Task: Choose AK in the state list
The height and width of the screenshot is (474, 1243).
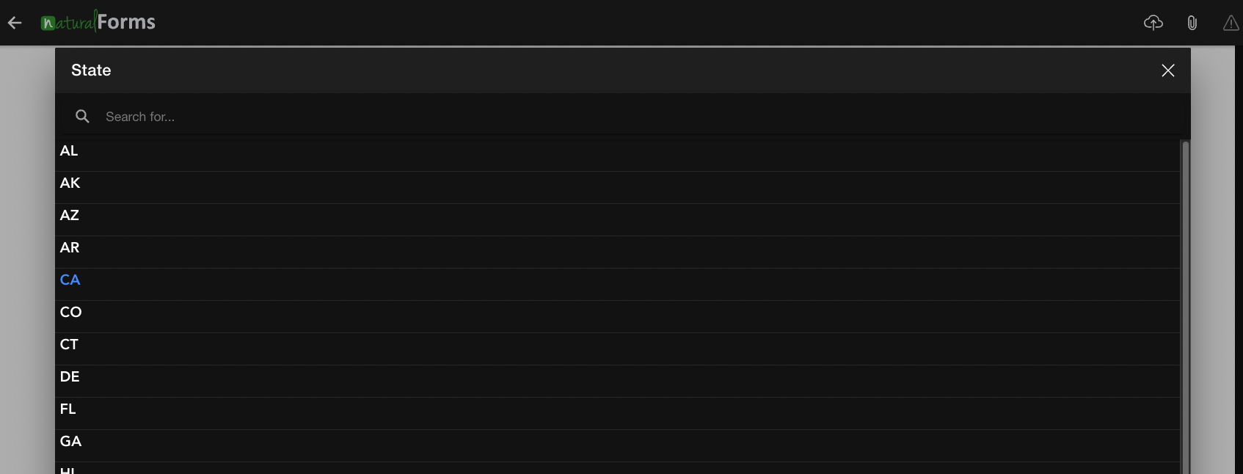Action: coord(617,183)
